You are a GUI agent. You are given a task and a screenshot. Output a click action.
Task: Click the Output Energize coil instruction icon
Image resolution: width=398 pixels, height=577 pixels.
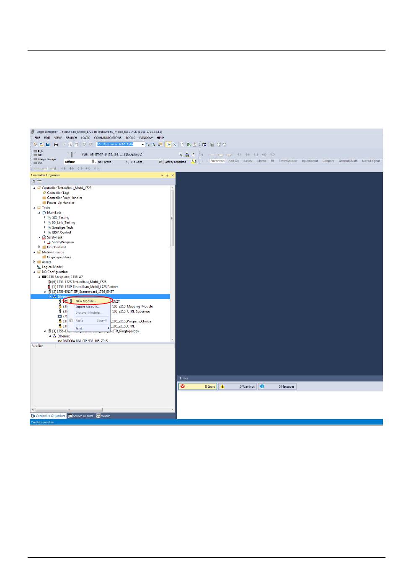[256, 155]
